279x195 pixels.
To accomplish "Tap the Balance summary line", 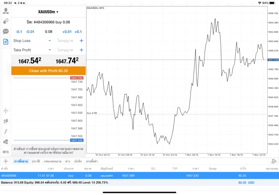I will [54, 182].
